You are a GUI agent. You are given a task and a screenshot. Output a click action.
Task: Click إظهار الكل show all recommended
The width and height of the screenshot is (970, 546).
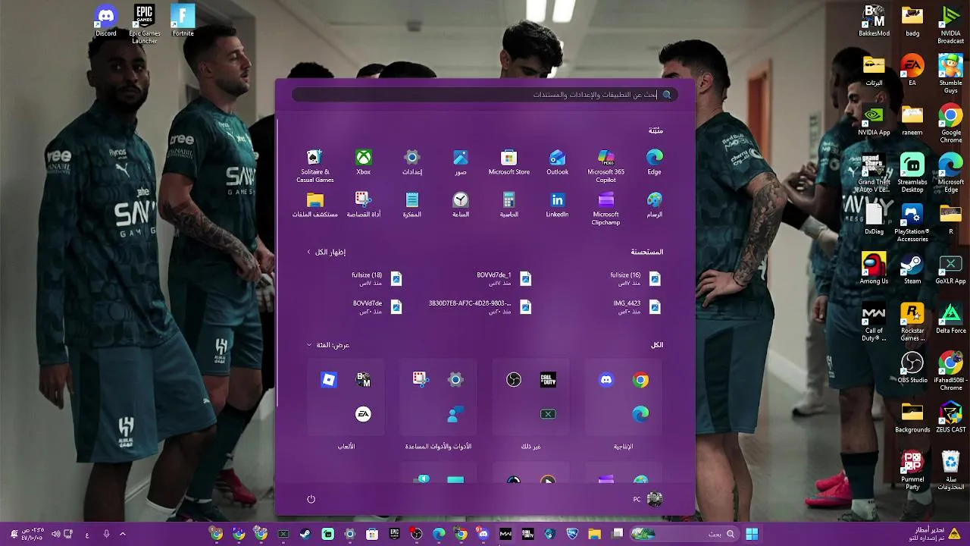pyautogui.click(x=326, y=252)
